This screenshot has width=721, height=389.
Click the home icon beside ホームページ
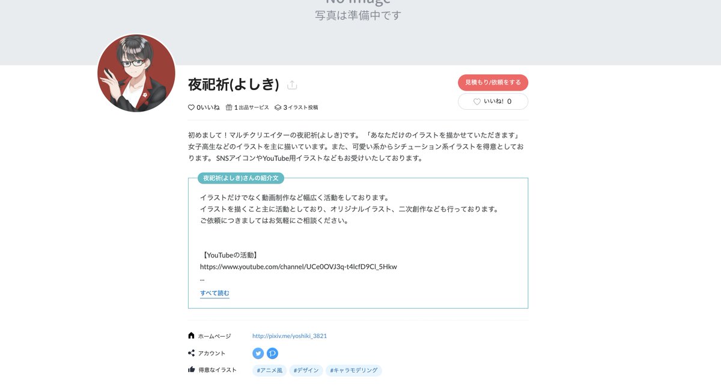[191, 336]
